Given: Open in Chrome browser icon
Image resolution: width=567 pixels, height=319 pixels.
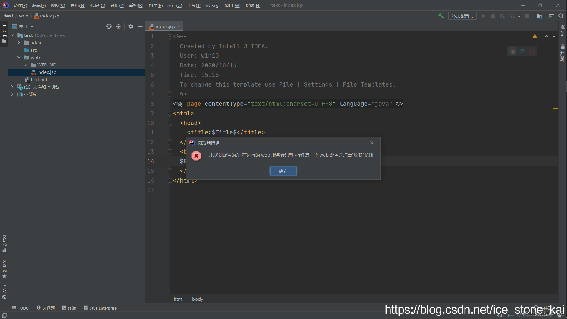Looking at the screenshot, I should coord(512,51).
